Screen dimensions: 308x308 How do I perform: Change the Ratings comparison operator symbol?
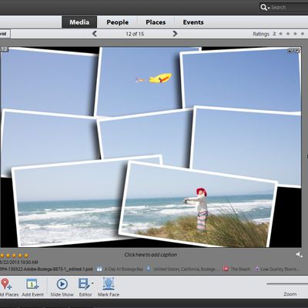point(274,34)
